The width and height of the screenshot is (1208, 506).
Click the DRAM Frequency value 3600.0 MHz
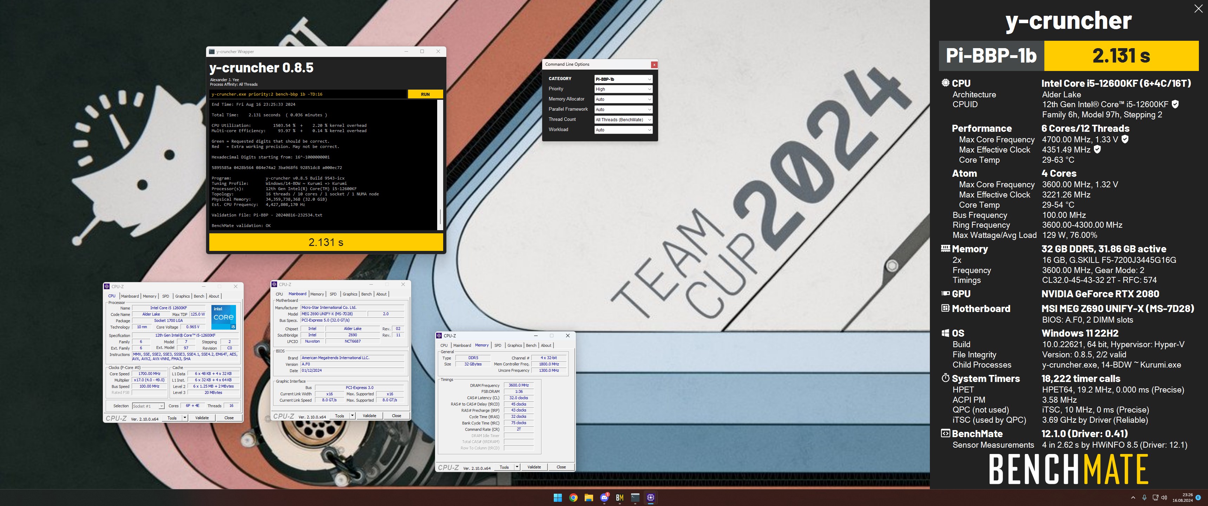(x=519, y=385)
